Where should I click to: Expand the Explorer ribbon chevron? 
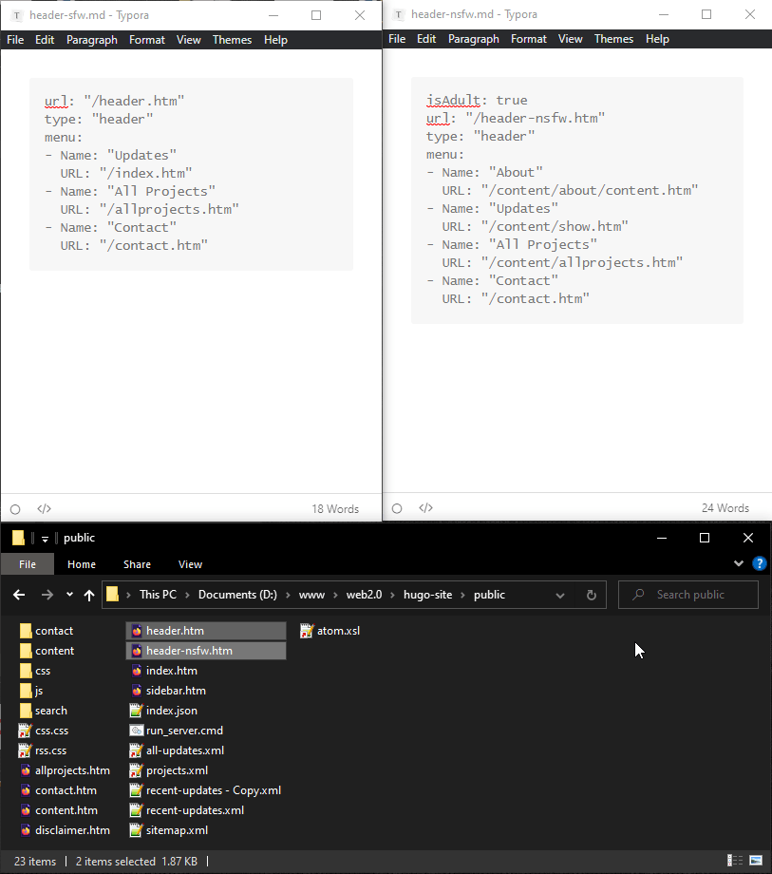(739, 563)
